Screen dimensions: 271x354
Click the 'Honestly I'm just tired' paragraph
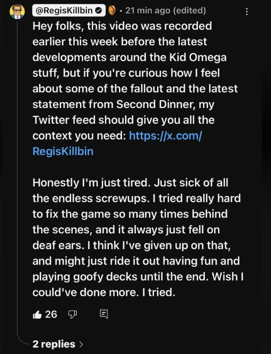138,237
